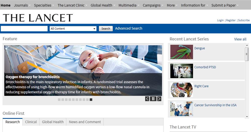This screenshot has height=132, width=251.
Task: Open the All Content search dropdown
Action: click(x=73, y=29)
